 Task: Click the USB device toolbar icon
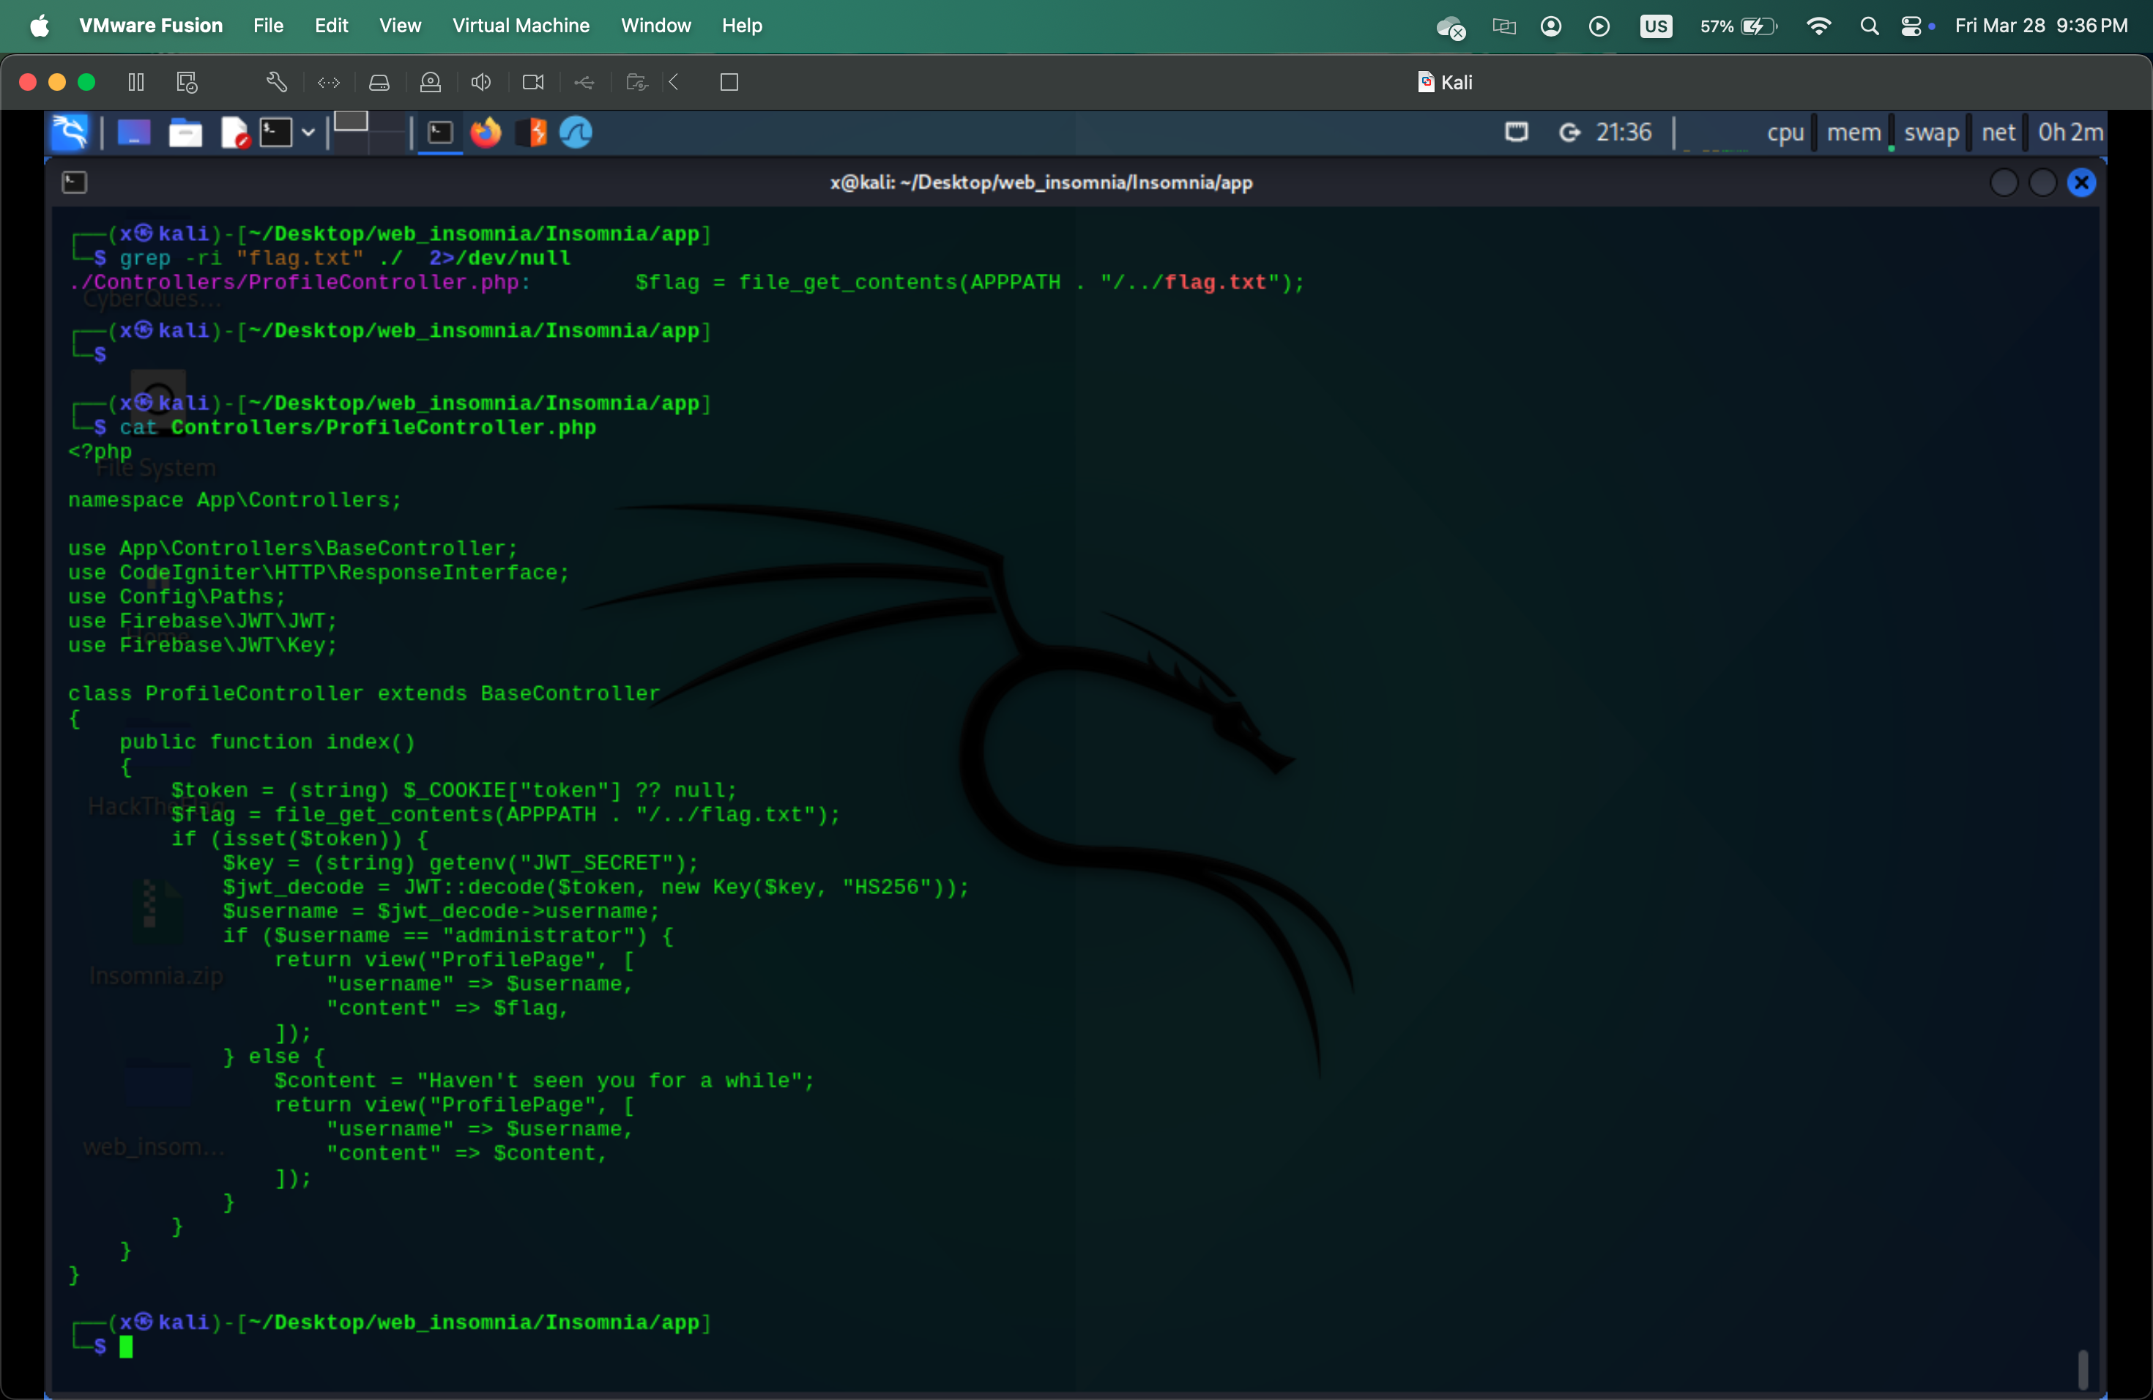pos(584,82)
